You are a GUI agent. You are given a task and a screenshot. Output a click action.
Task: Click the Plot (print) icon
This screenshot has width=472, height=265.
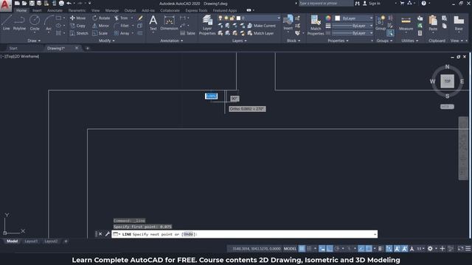(61, 3)
